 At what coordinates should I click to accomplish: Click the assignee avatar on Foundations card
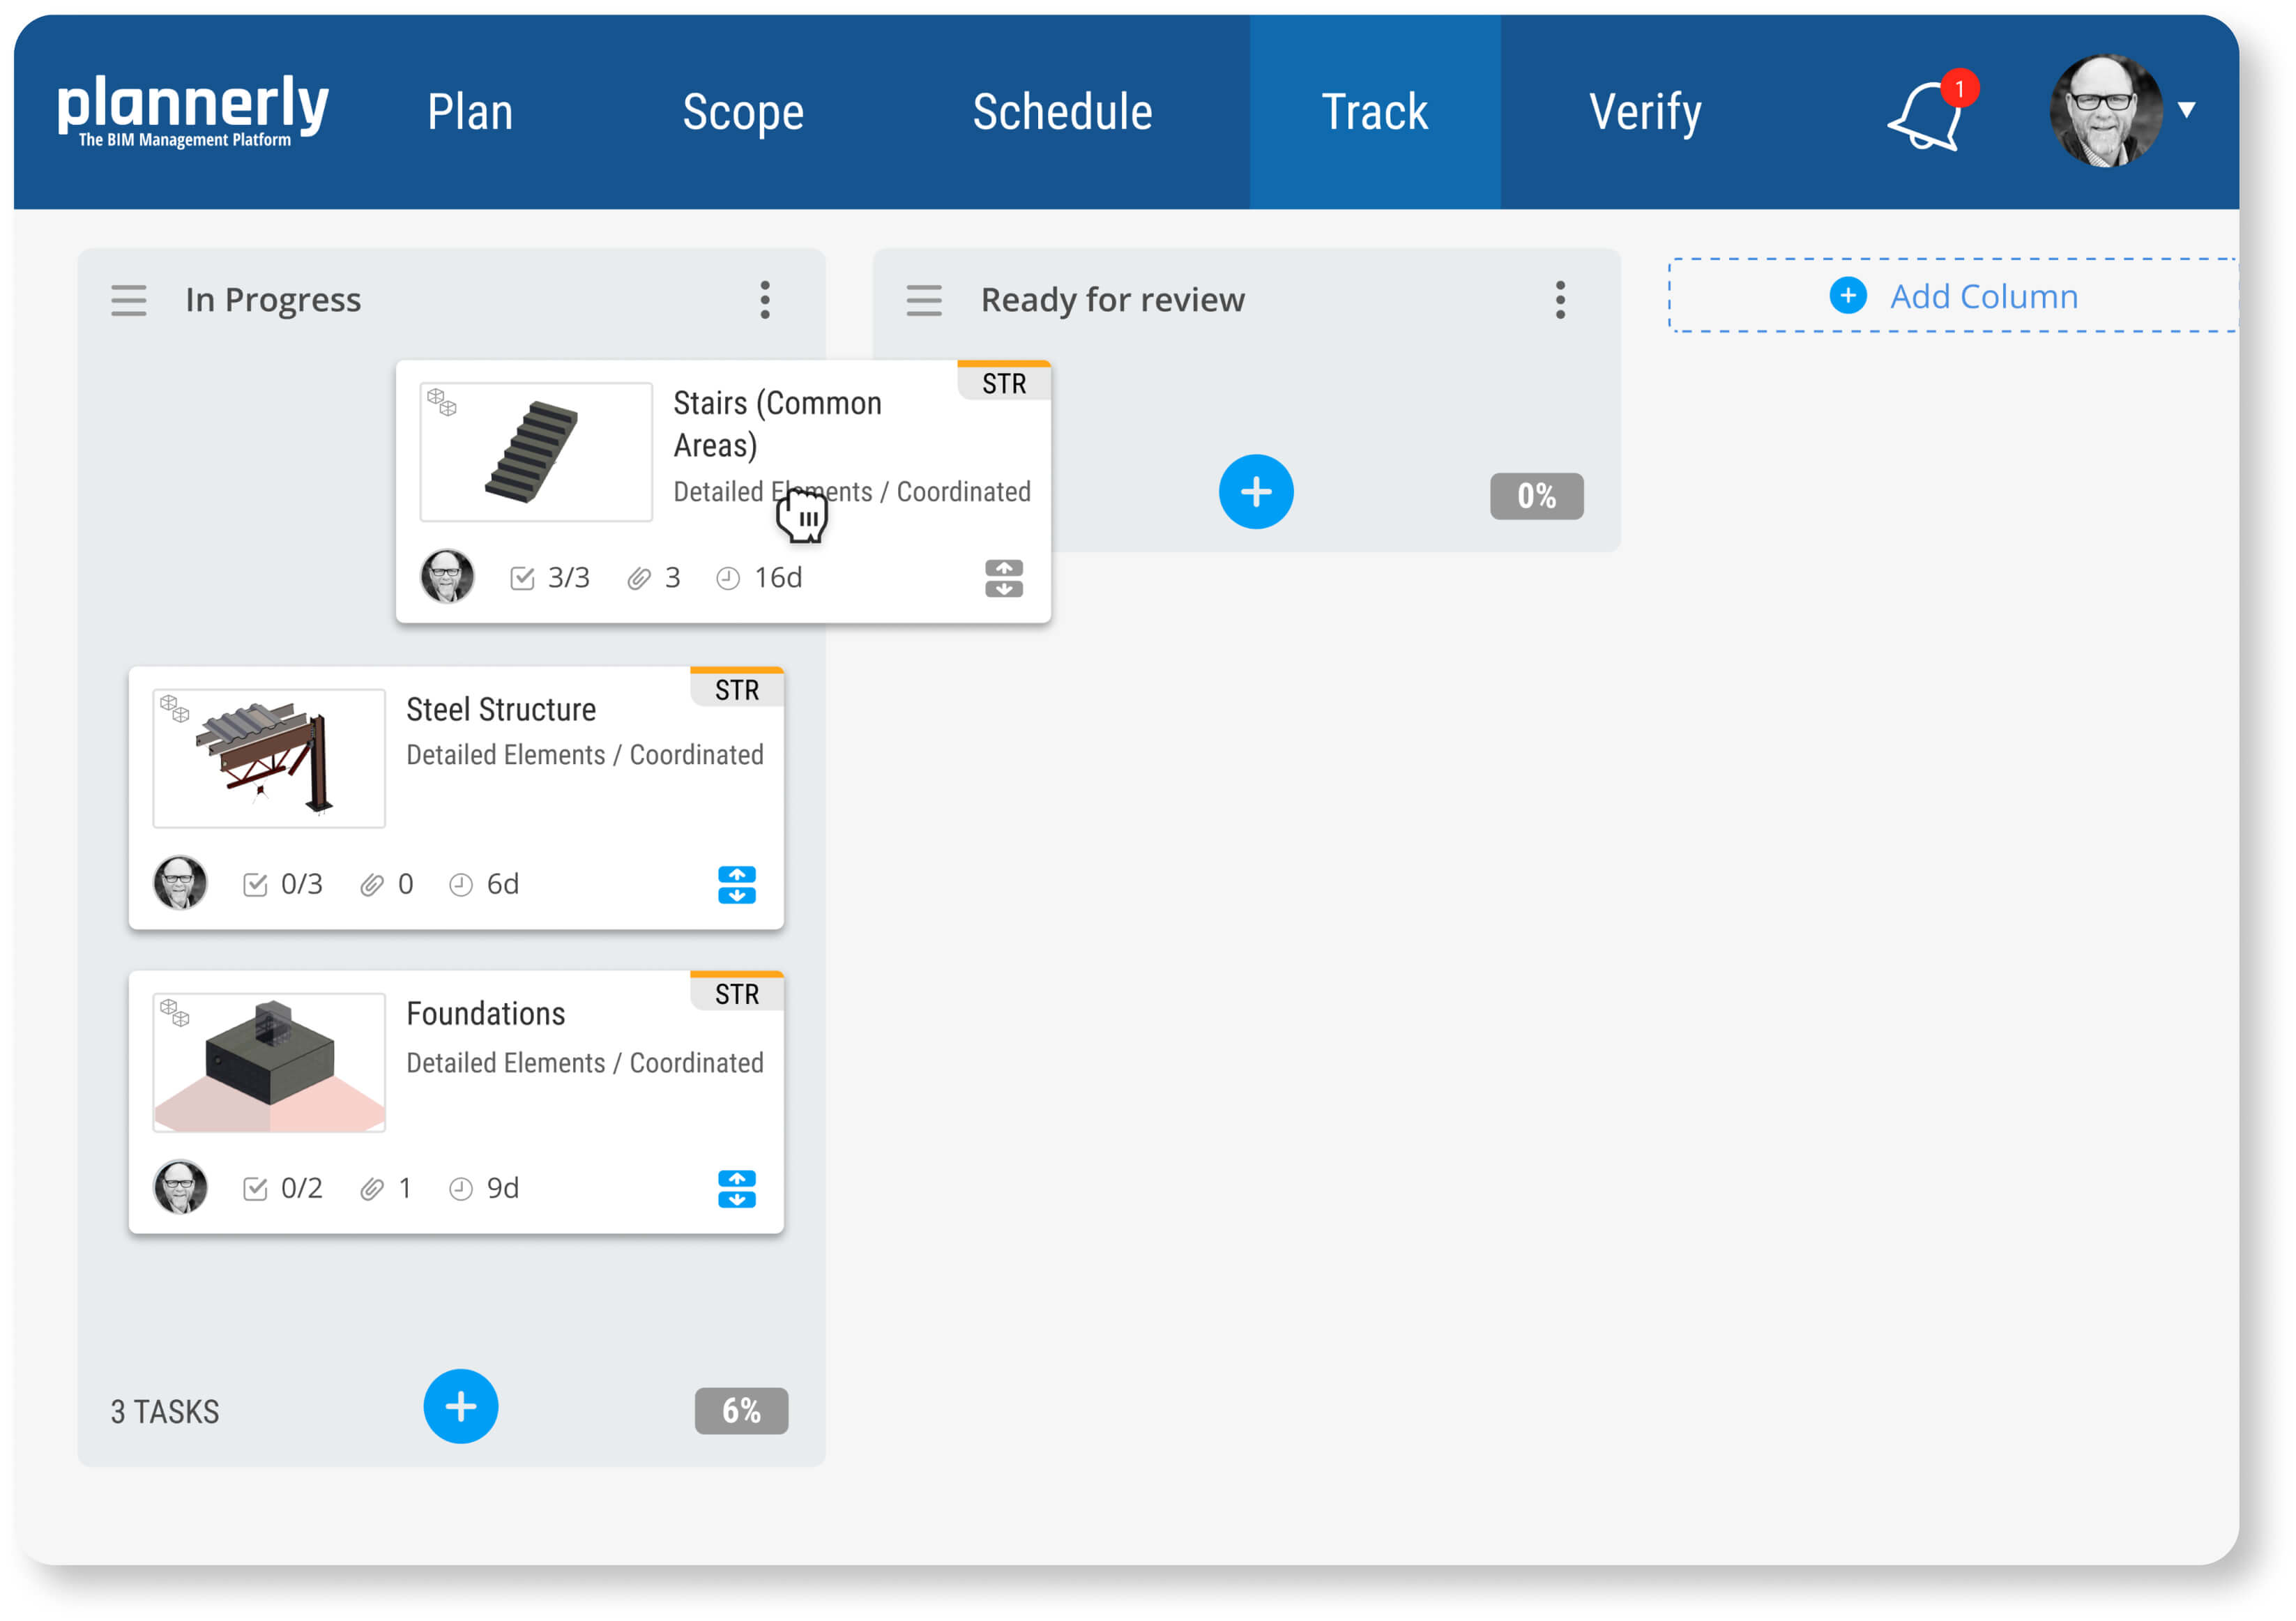(180, 1187)
